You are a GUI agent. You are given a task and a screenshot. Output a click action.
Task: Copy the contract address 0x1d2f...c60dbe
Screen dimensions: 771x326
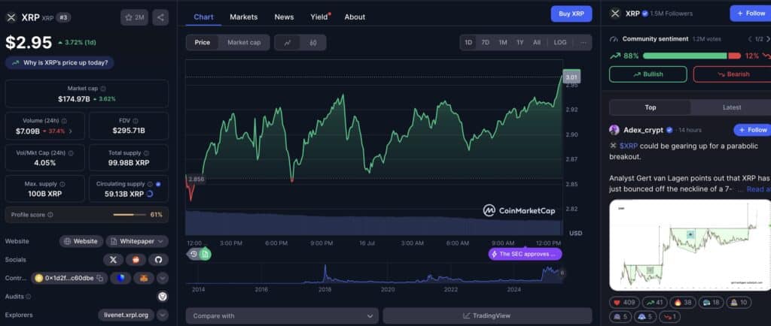click(100, 279)
